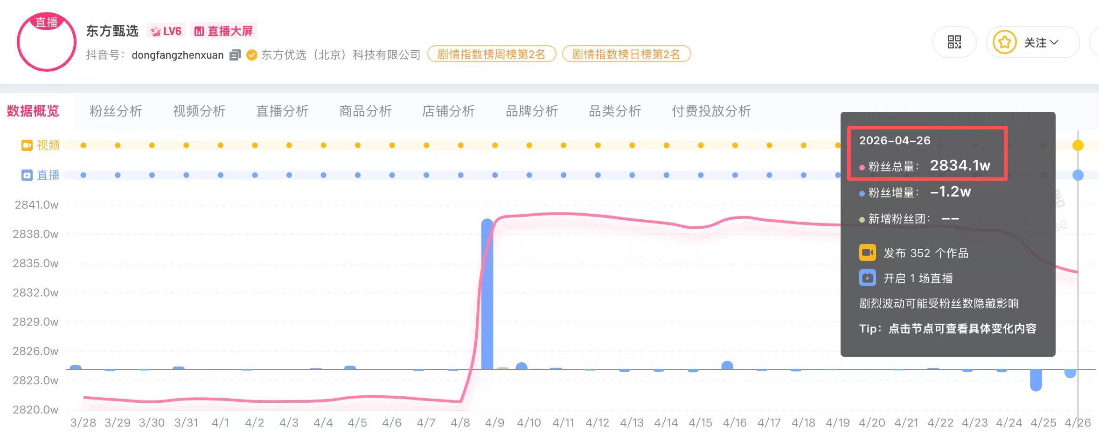Select the 商品分析 tab
Viewport: 1099px width, 434px height.
click(365, 111)
